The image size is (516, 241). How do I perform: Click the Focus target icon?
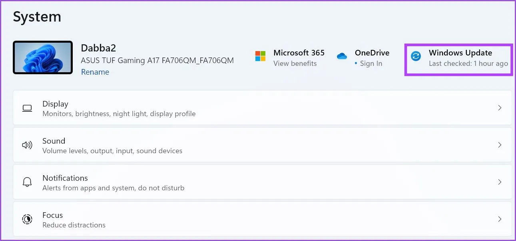click(x=27, y=219)
